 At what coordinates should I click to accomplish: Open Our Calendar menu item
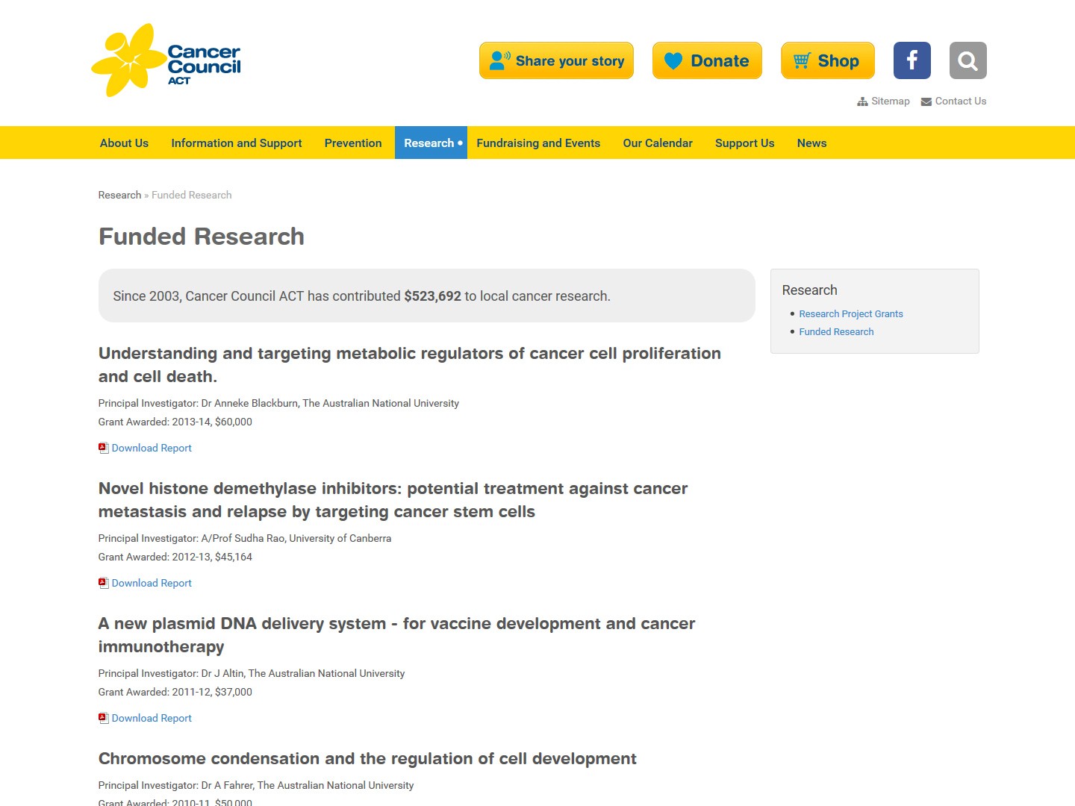tap(658, 143)
